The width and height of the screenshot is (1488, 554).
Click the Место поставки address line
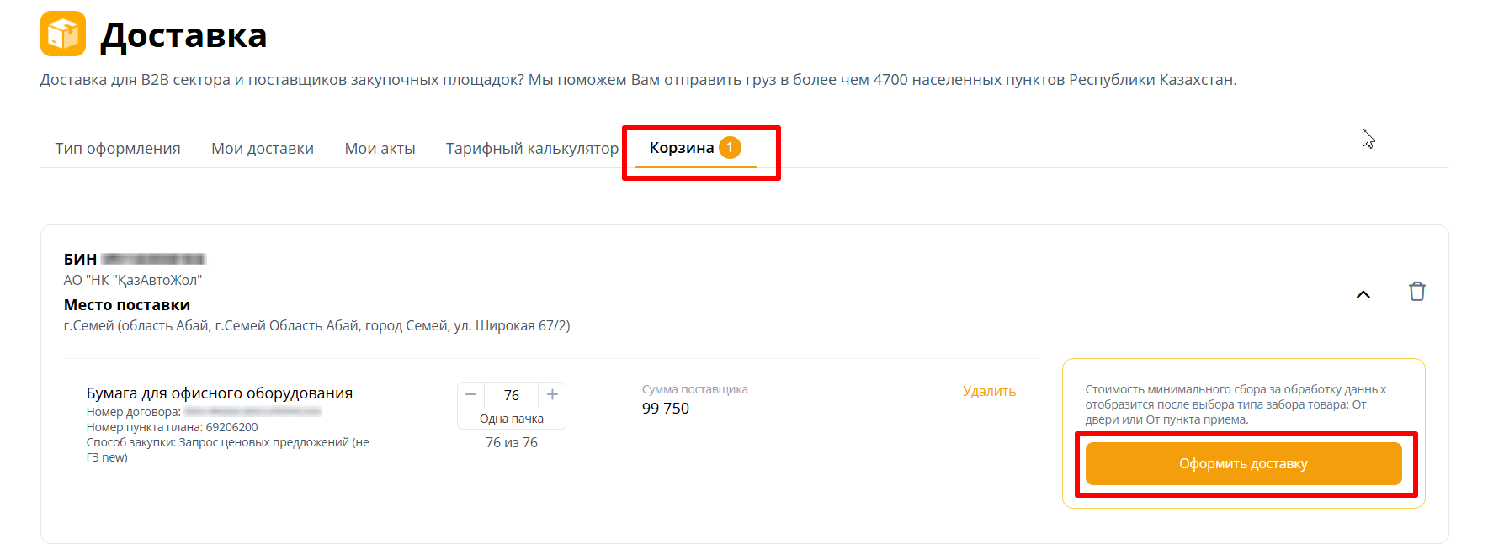tap(316, 325)
